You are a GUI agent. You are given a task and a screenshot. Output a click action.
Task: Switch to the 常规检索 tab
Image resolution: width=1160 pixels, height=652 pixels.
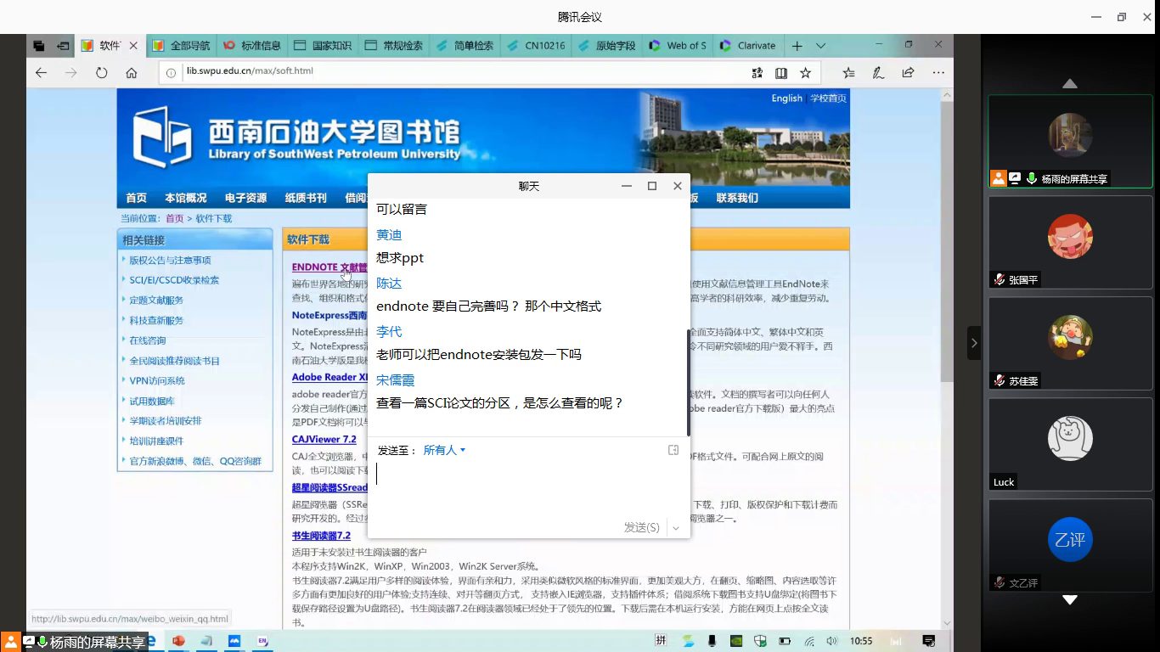[395, 46]
